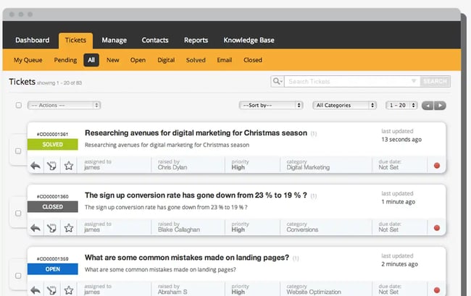Click reply arrow icon on Christmas season ticket
The height and width of the screenshot is (296, 471).
click(36, 166)
